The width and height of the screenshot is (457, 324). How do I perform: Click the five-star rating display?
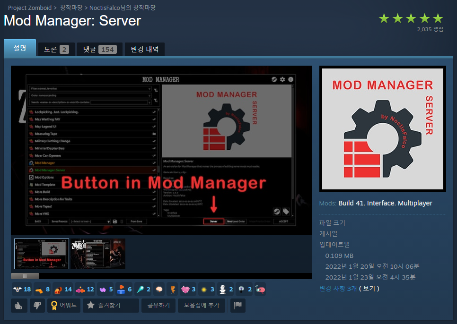coord(411,18)
